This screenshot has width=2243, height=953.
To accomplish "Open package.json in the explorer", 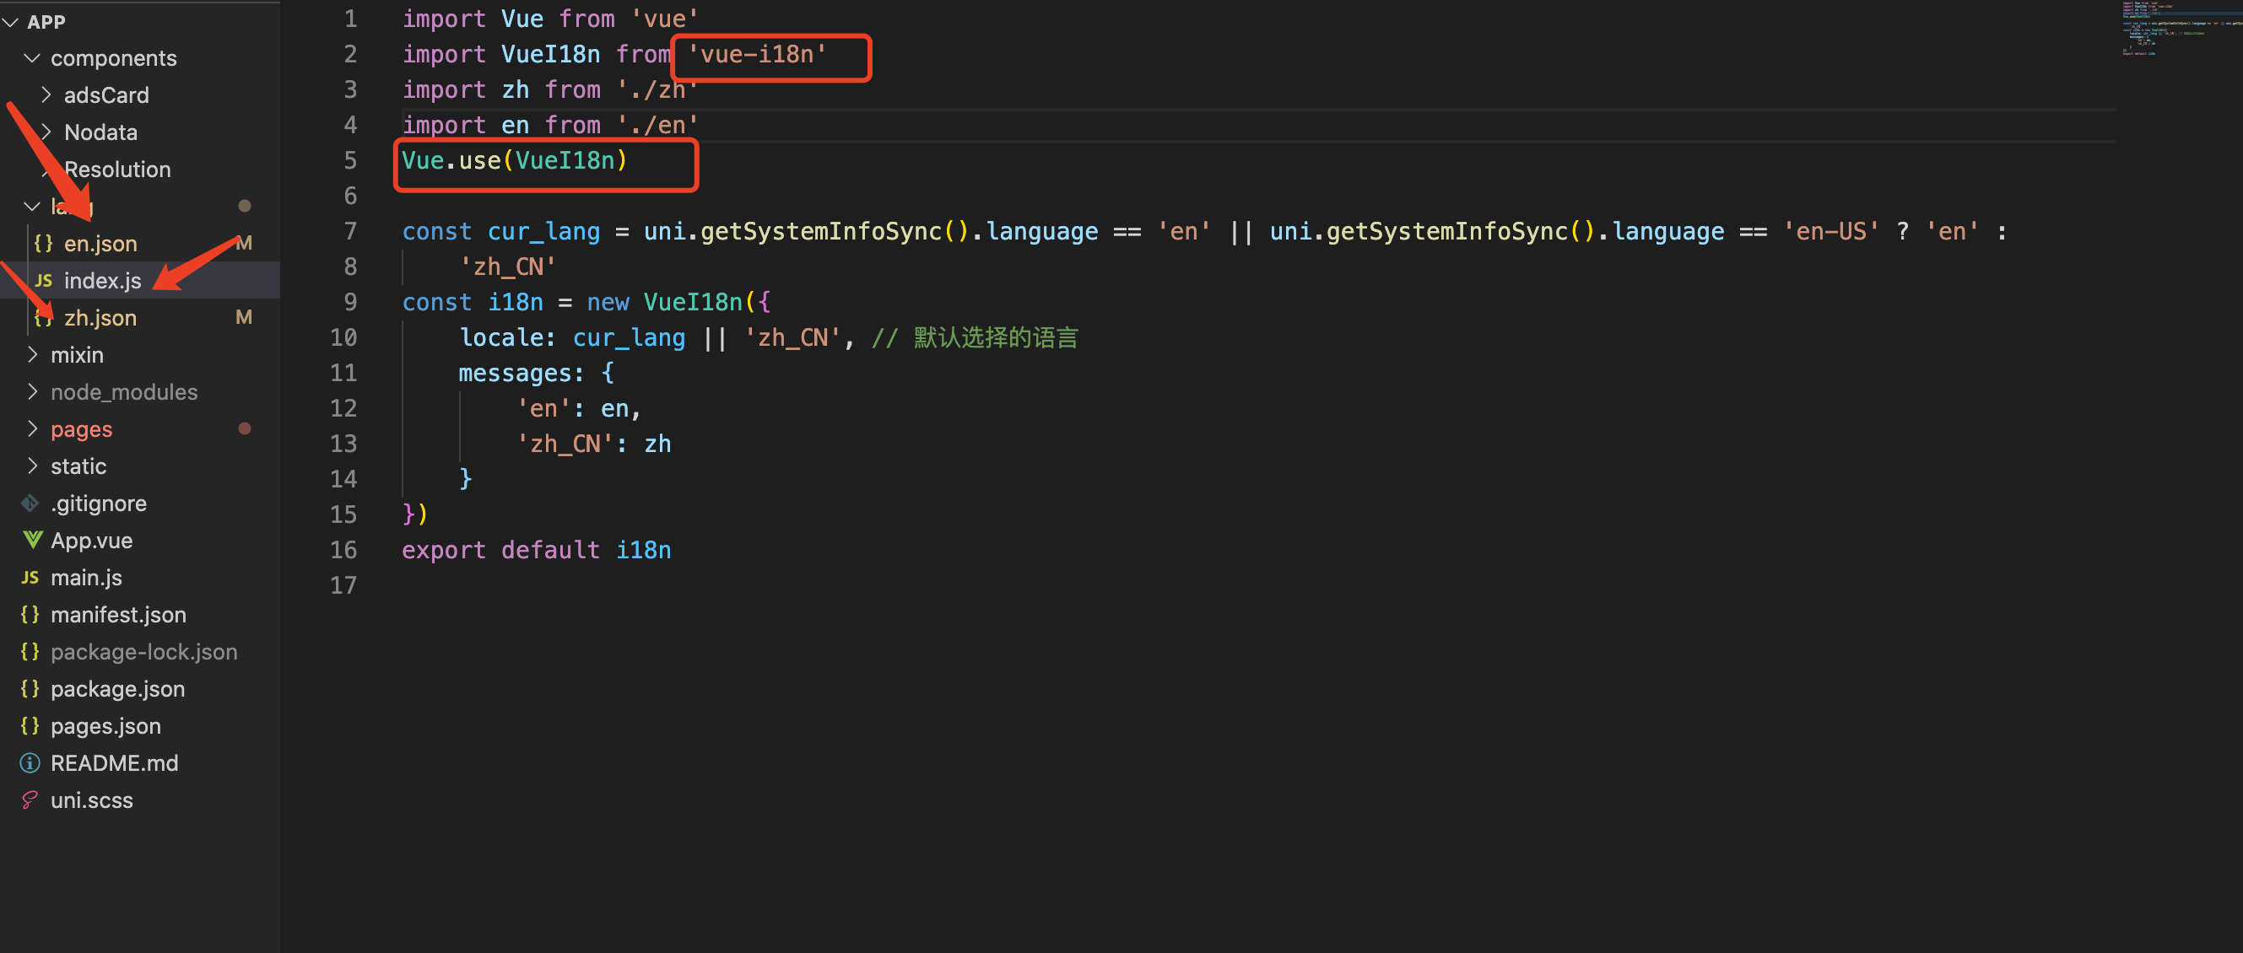I will pos(117,688).
